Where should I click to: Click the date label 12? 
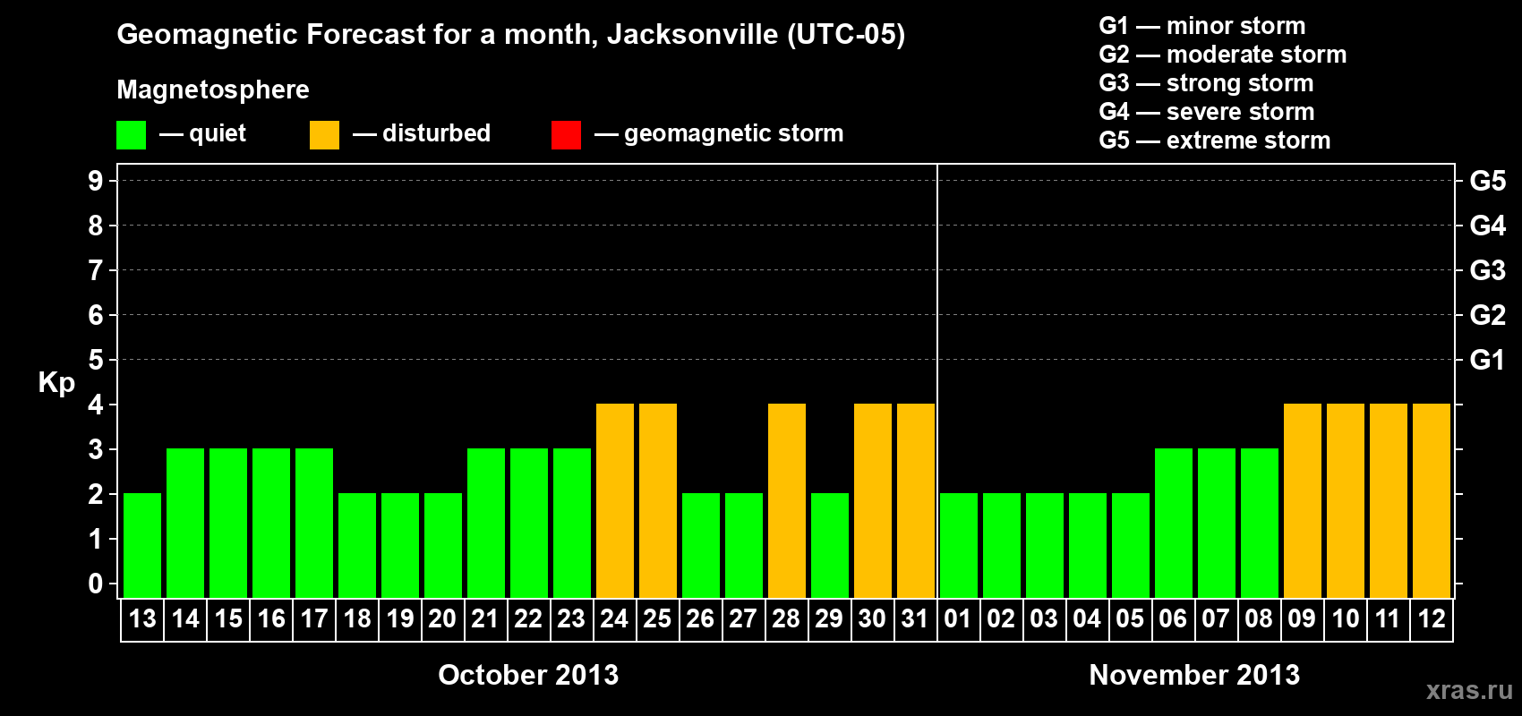1432,618
